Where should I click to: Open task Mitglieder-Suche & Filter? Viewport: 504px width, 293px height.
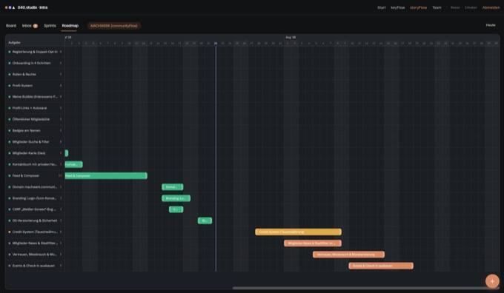[x=31, y=142]
